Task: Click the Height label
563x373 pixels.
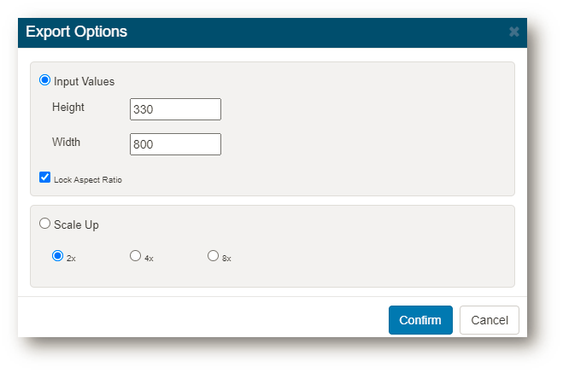Action: (x=68, y=108)
